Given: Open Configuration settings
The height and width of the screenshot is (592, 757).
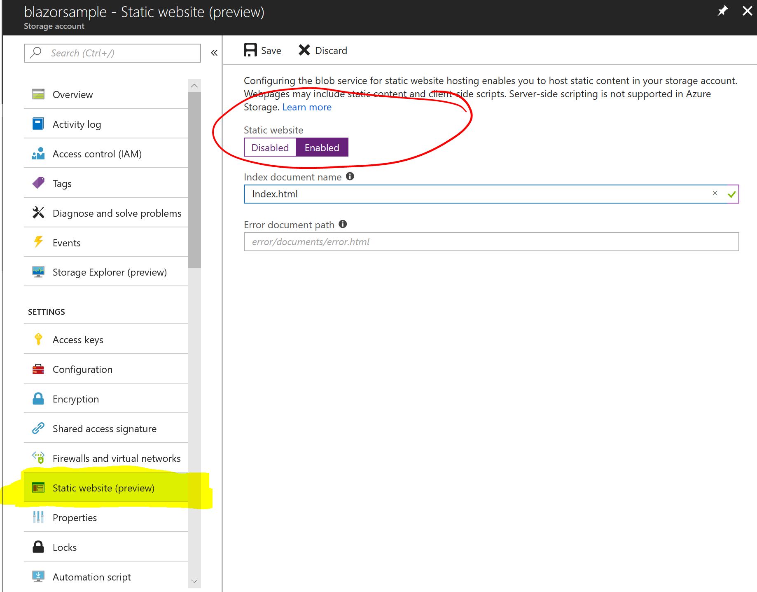Looking at the screenshot, I should (x=106, y=369).
